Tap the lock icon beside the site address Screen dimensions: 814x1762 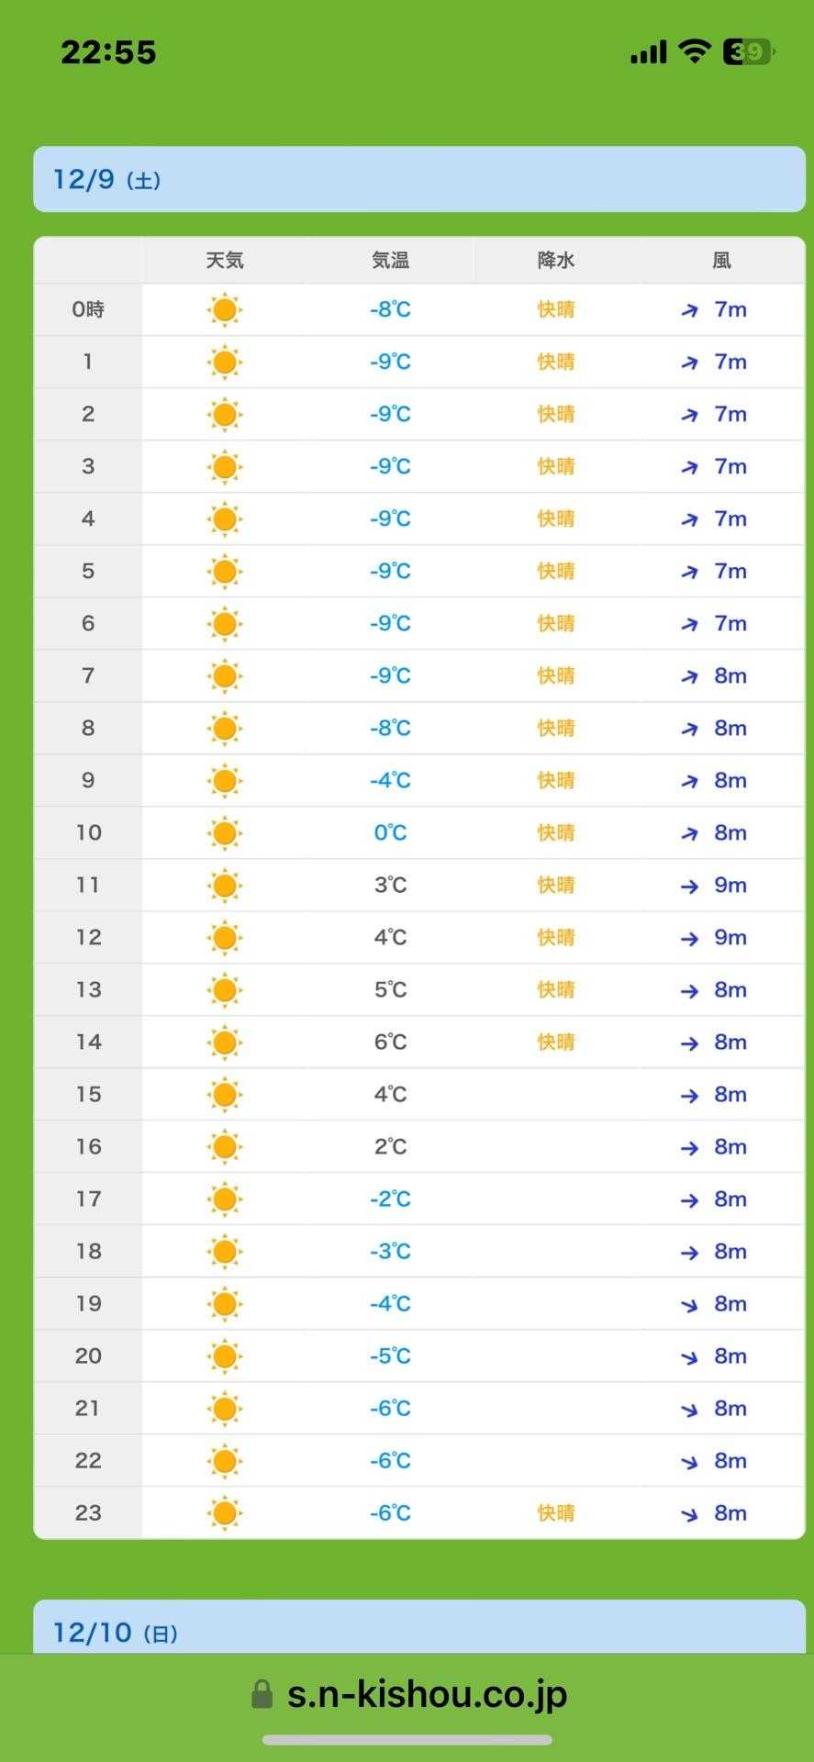coord(262,1694)
